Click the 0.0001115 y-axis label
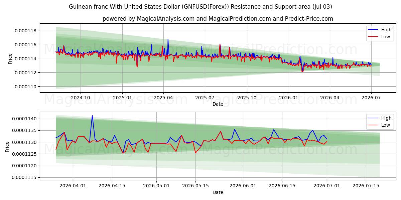This screenshot has height=200, width=401. pos(25,177)
